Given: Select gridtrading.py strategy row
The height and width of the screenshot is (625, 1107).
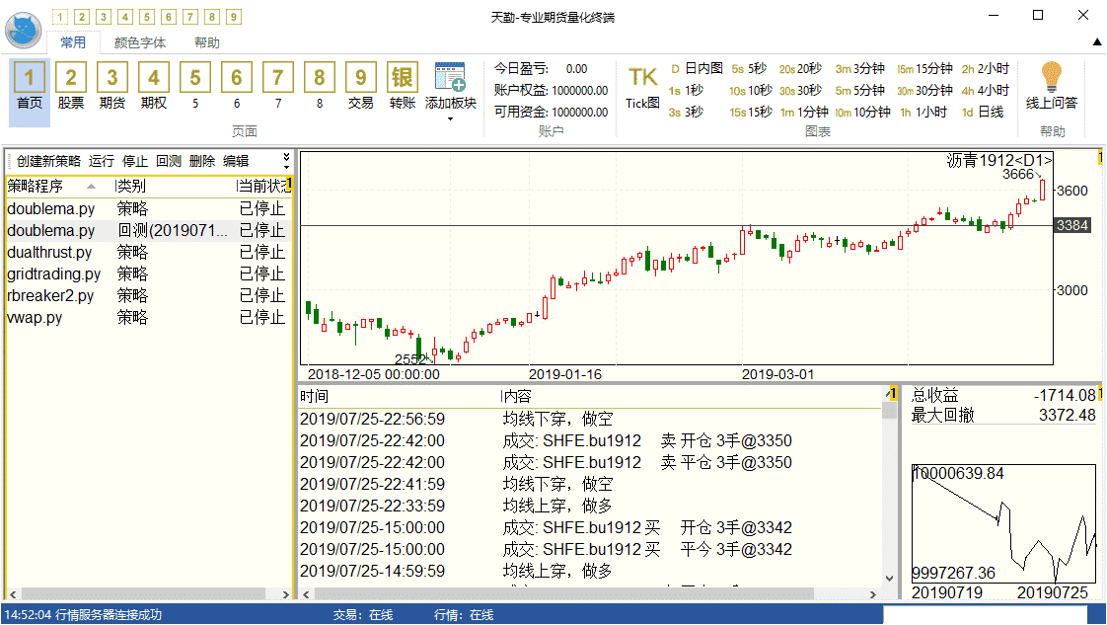Looking at the screenshot, I should [148, 274].
